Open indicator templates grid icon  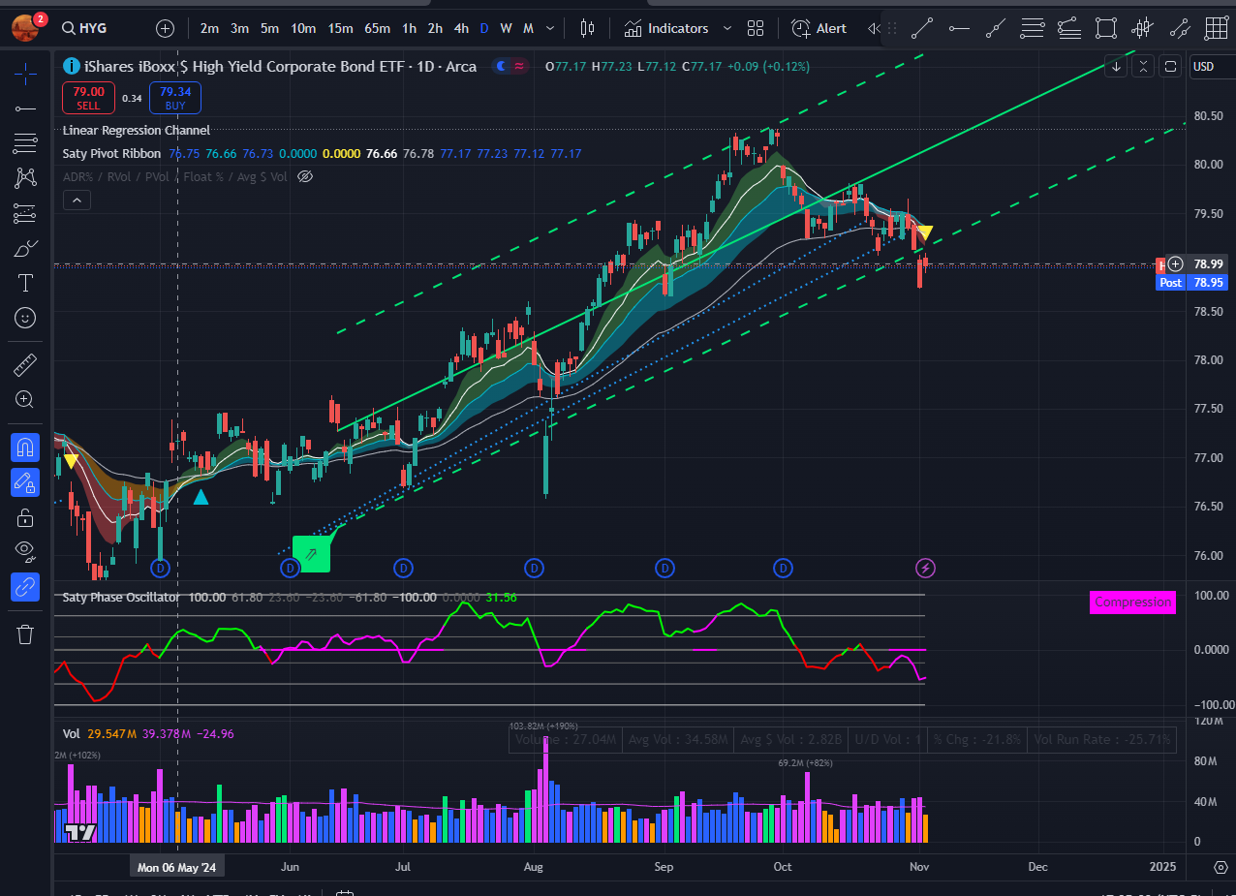pyautogui.click(x=756, y=28)
